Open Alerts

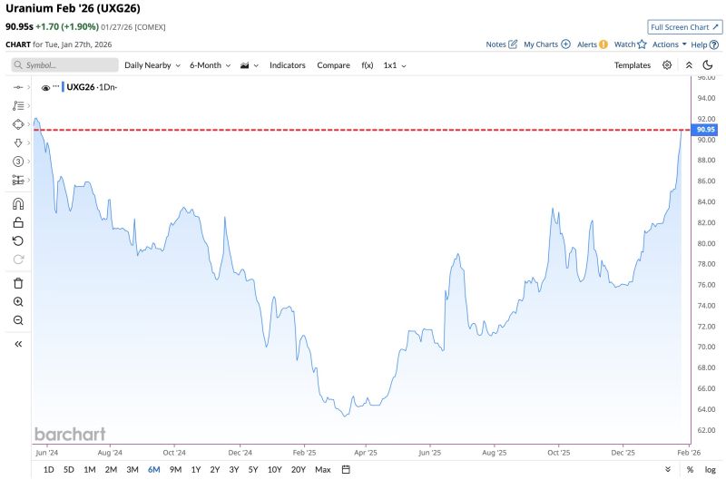[593, 44]
